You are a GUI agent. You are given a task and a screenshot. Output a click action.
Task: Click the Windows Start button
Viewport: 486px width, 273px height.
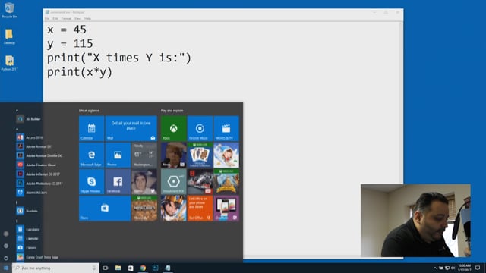(6, 268)
